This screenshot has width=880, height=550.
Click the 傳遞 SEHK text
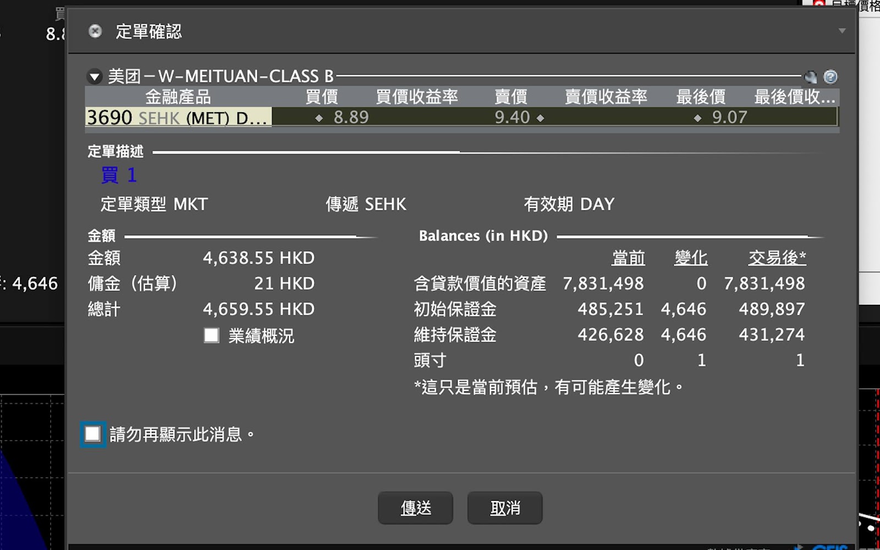click(x=366, y=205)
